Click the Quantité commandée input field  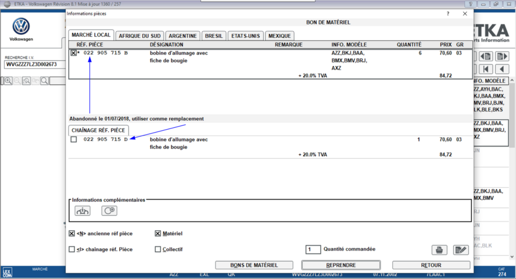[x=313, y=249]
